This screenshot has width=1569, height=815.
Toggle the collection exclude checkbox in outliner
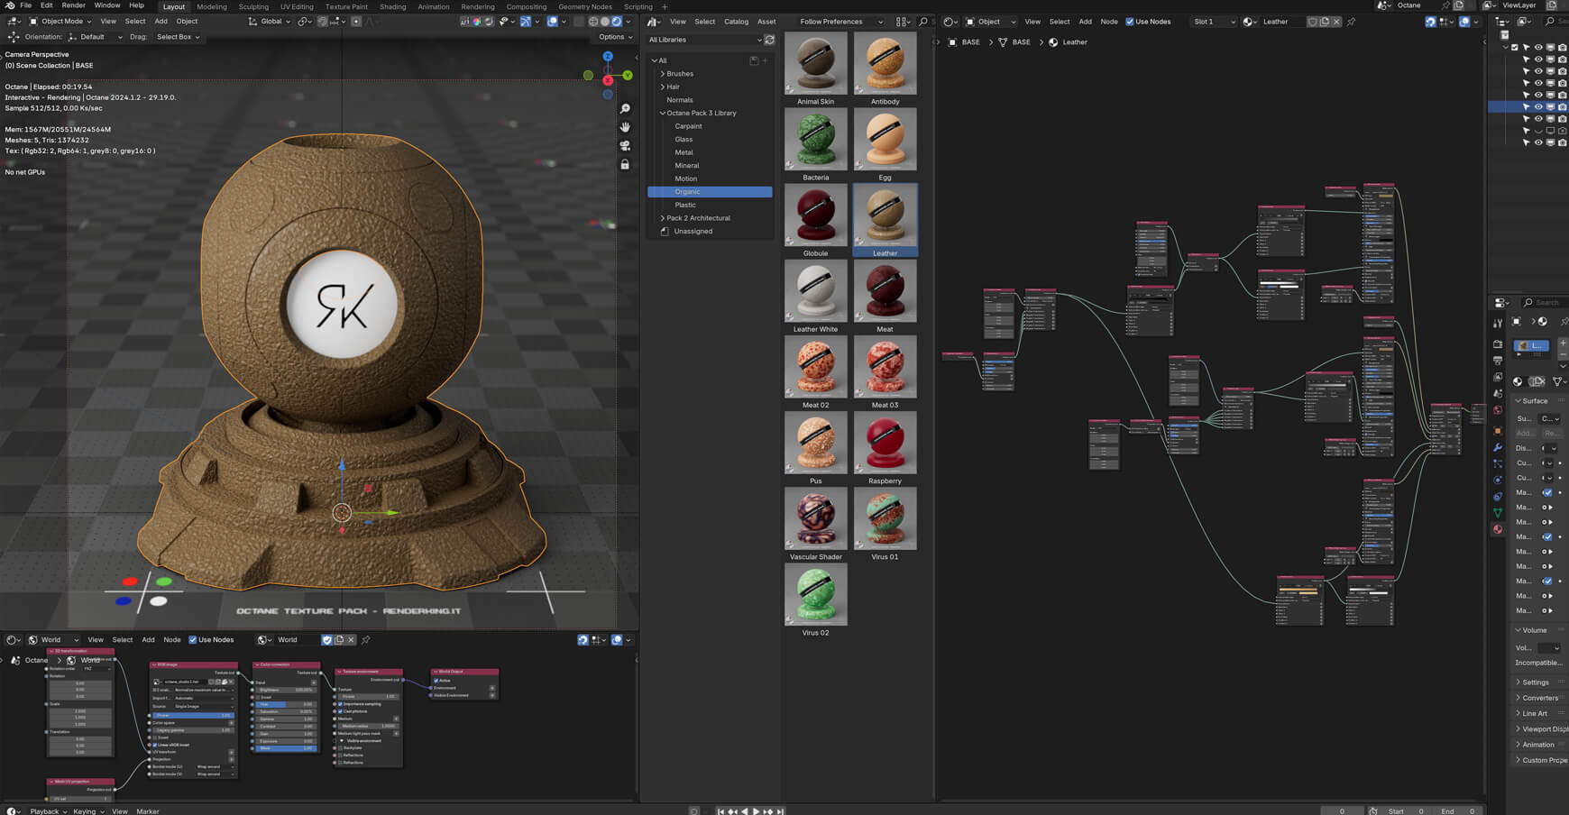[x=1514, y=47]
